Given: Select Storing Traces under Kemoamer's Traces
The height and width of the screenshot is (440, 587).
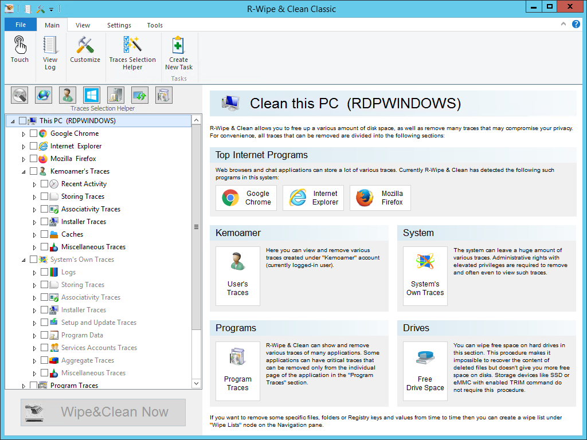Looking at the screenshot, I should (83, 197).
